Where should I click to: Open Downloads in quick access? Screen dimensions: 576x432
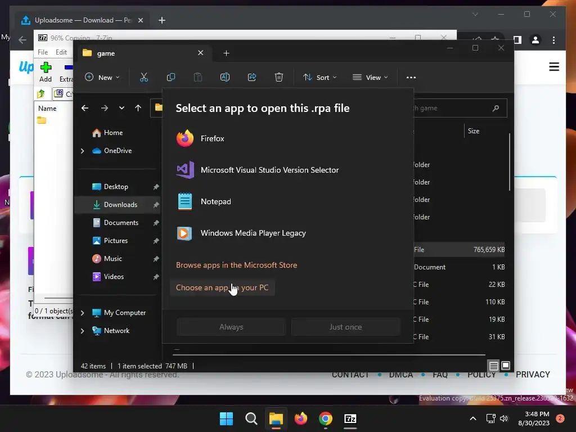118,205
